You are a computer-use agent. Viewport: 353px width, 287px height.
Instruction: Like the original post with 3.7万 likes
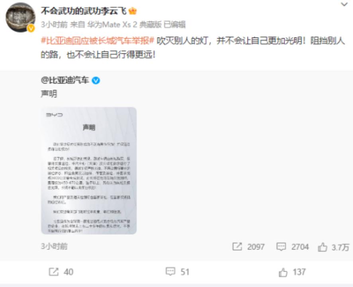click(x=322, y=247)
